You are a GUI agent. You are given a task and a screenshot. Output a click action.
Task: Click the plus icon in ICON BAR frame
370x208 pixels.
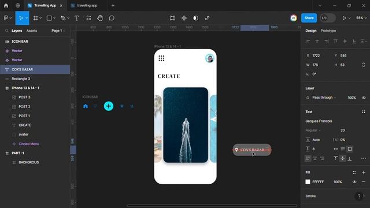109,106
